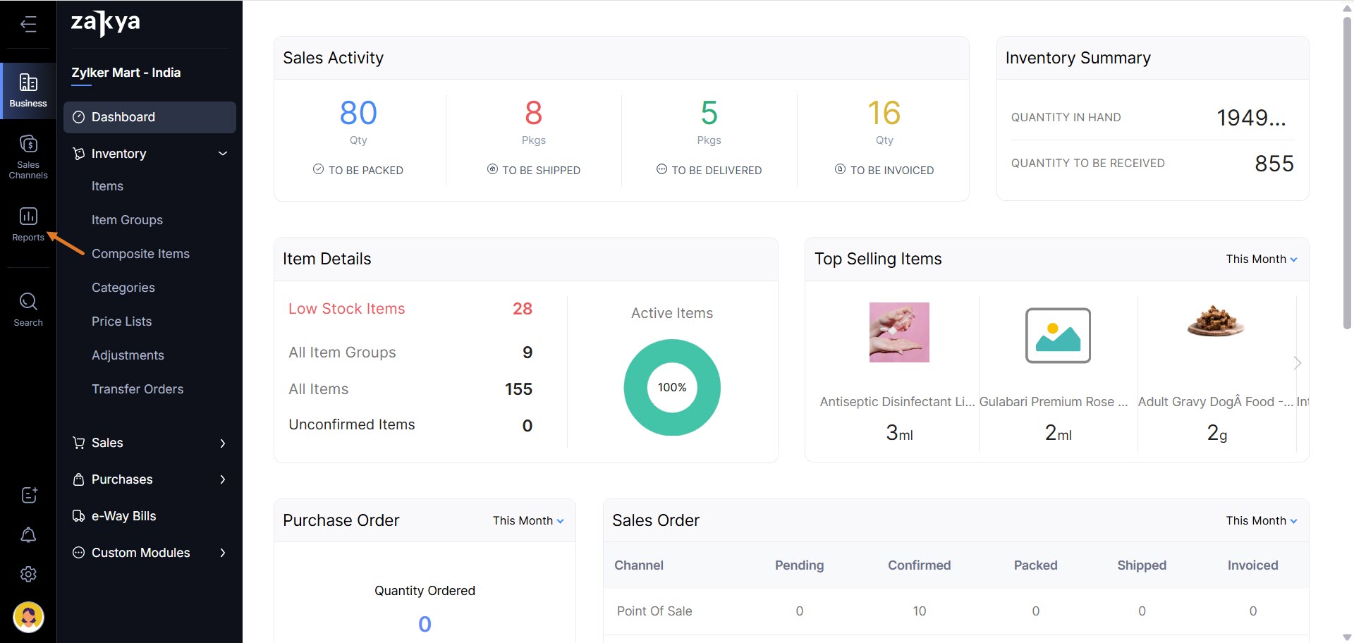
Task: Select Dashboard in the sidebar
Action: pos(150,117)
